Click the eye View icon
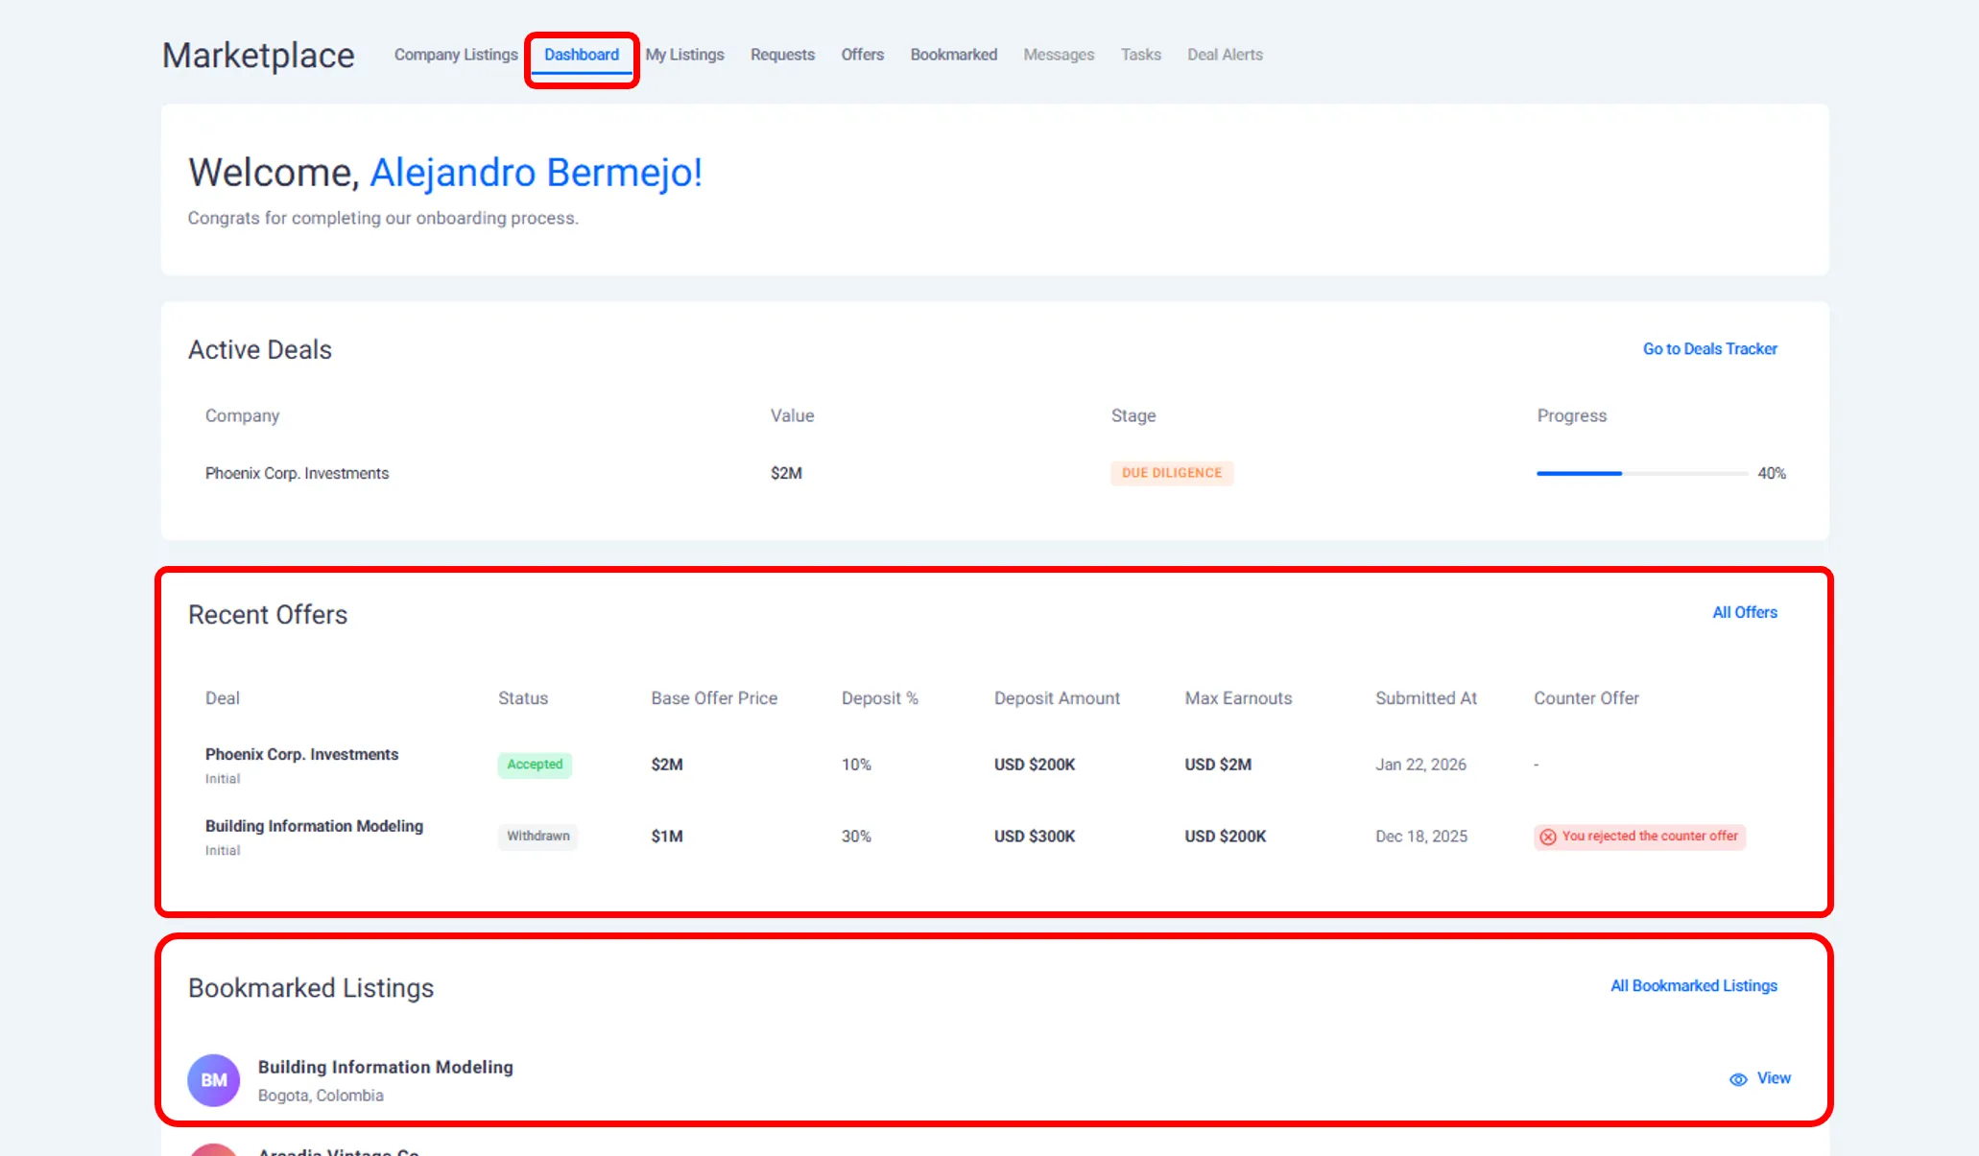 tap(1738, 1079)
